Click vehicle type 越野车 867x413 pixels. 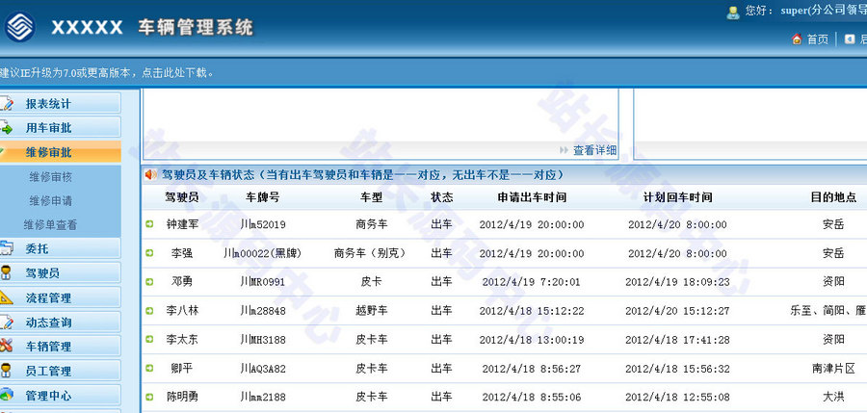click(372, 311)
